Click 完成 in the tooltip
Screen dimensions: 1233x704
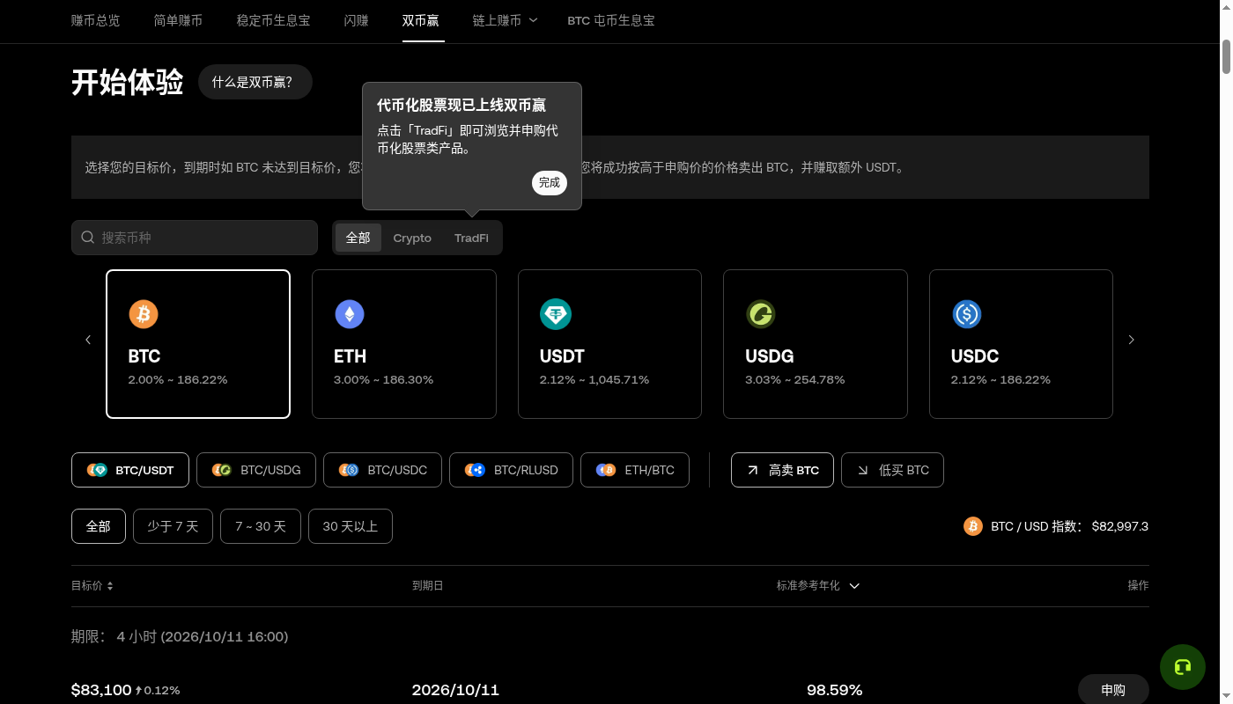coord(550,183)
